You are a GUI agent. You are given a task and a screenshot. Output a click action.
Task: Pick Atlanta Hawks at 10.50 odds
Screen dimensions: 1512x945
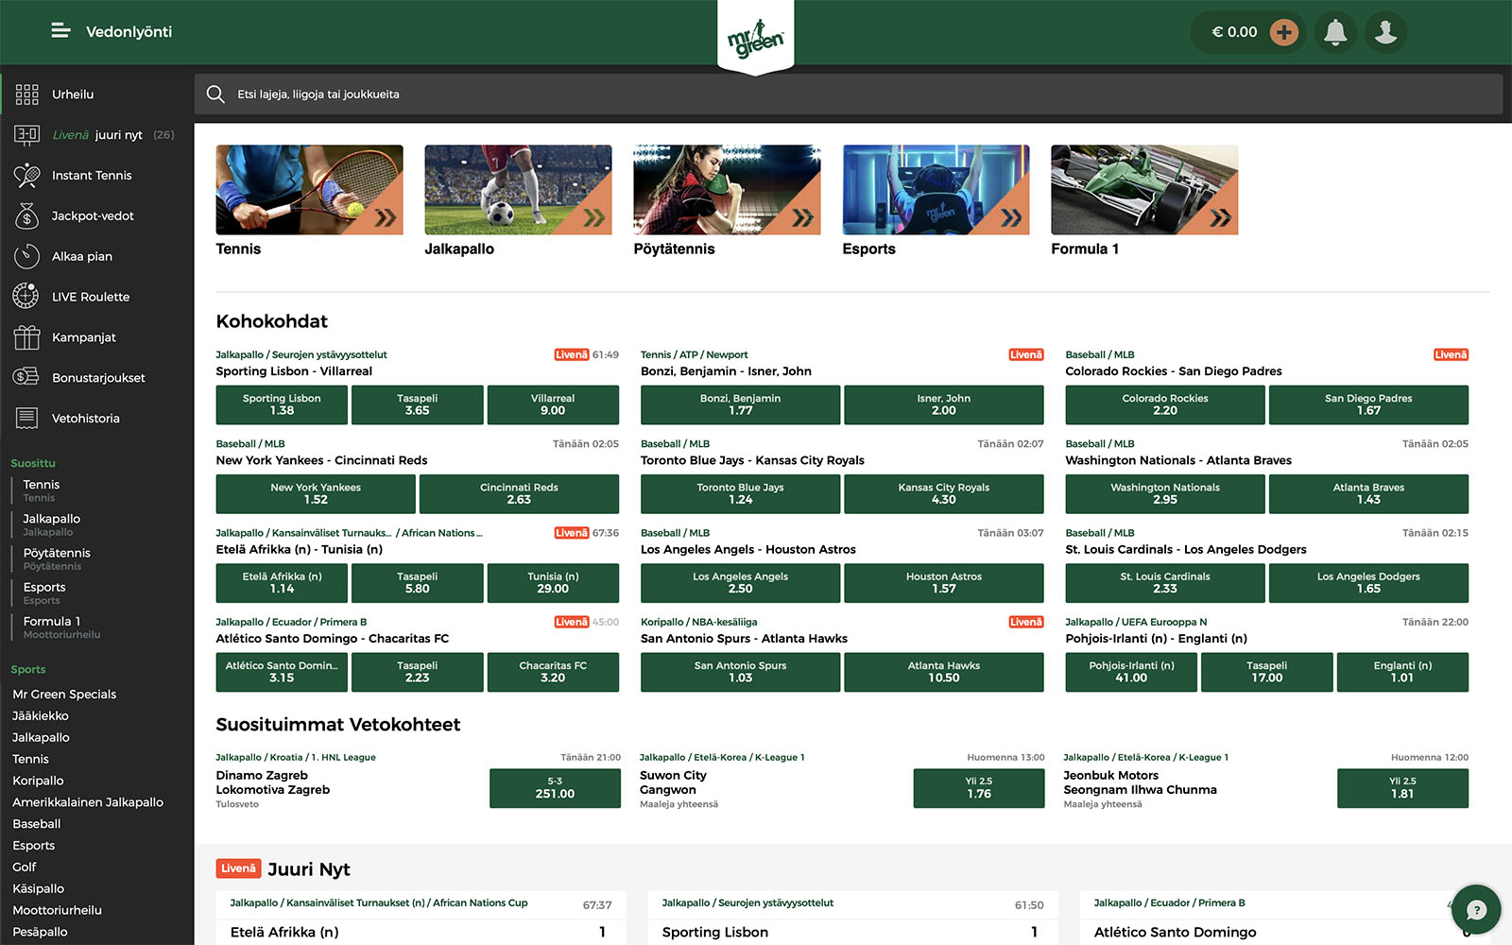point(943,672)
